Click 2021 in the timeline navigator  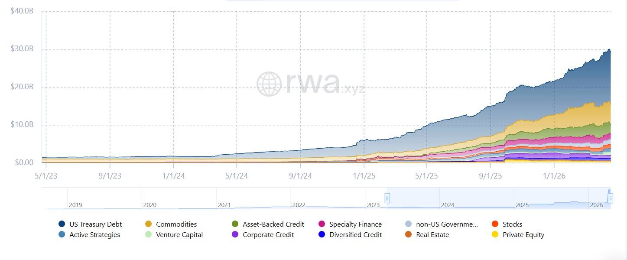pos(224,205)
